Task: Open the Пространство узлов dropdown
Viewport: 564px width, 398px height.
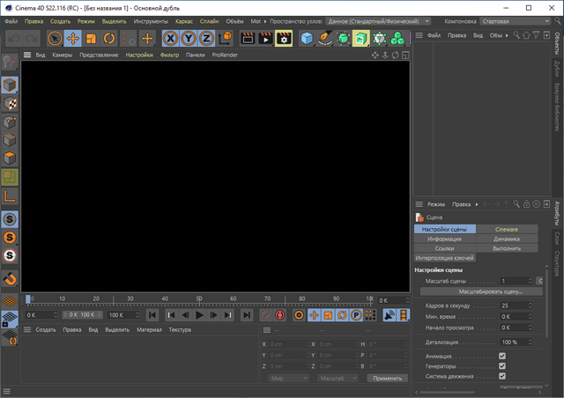Action: [378, 19]
